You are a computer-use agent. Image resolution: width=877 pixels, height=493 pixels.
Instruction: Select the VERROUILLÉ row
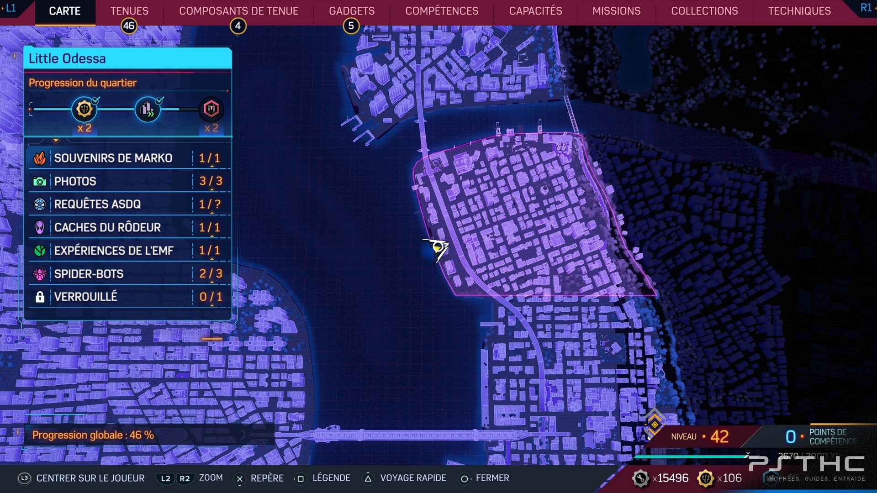130,297
